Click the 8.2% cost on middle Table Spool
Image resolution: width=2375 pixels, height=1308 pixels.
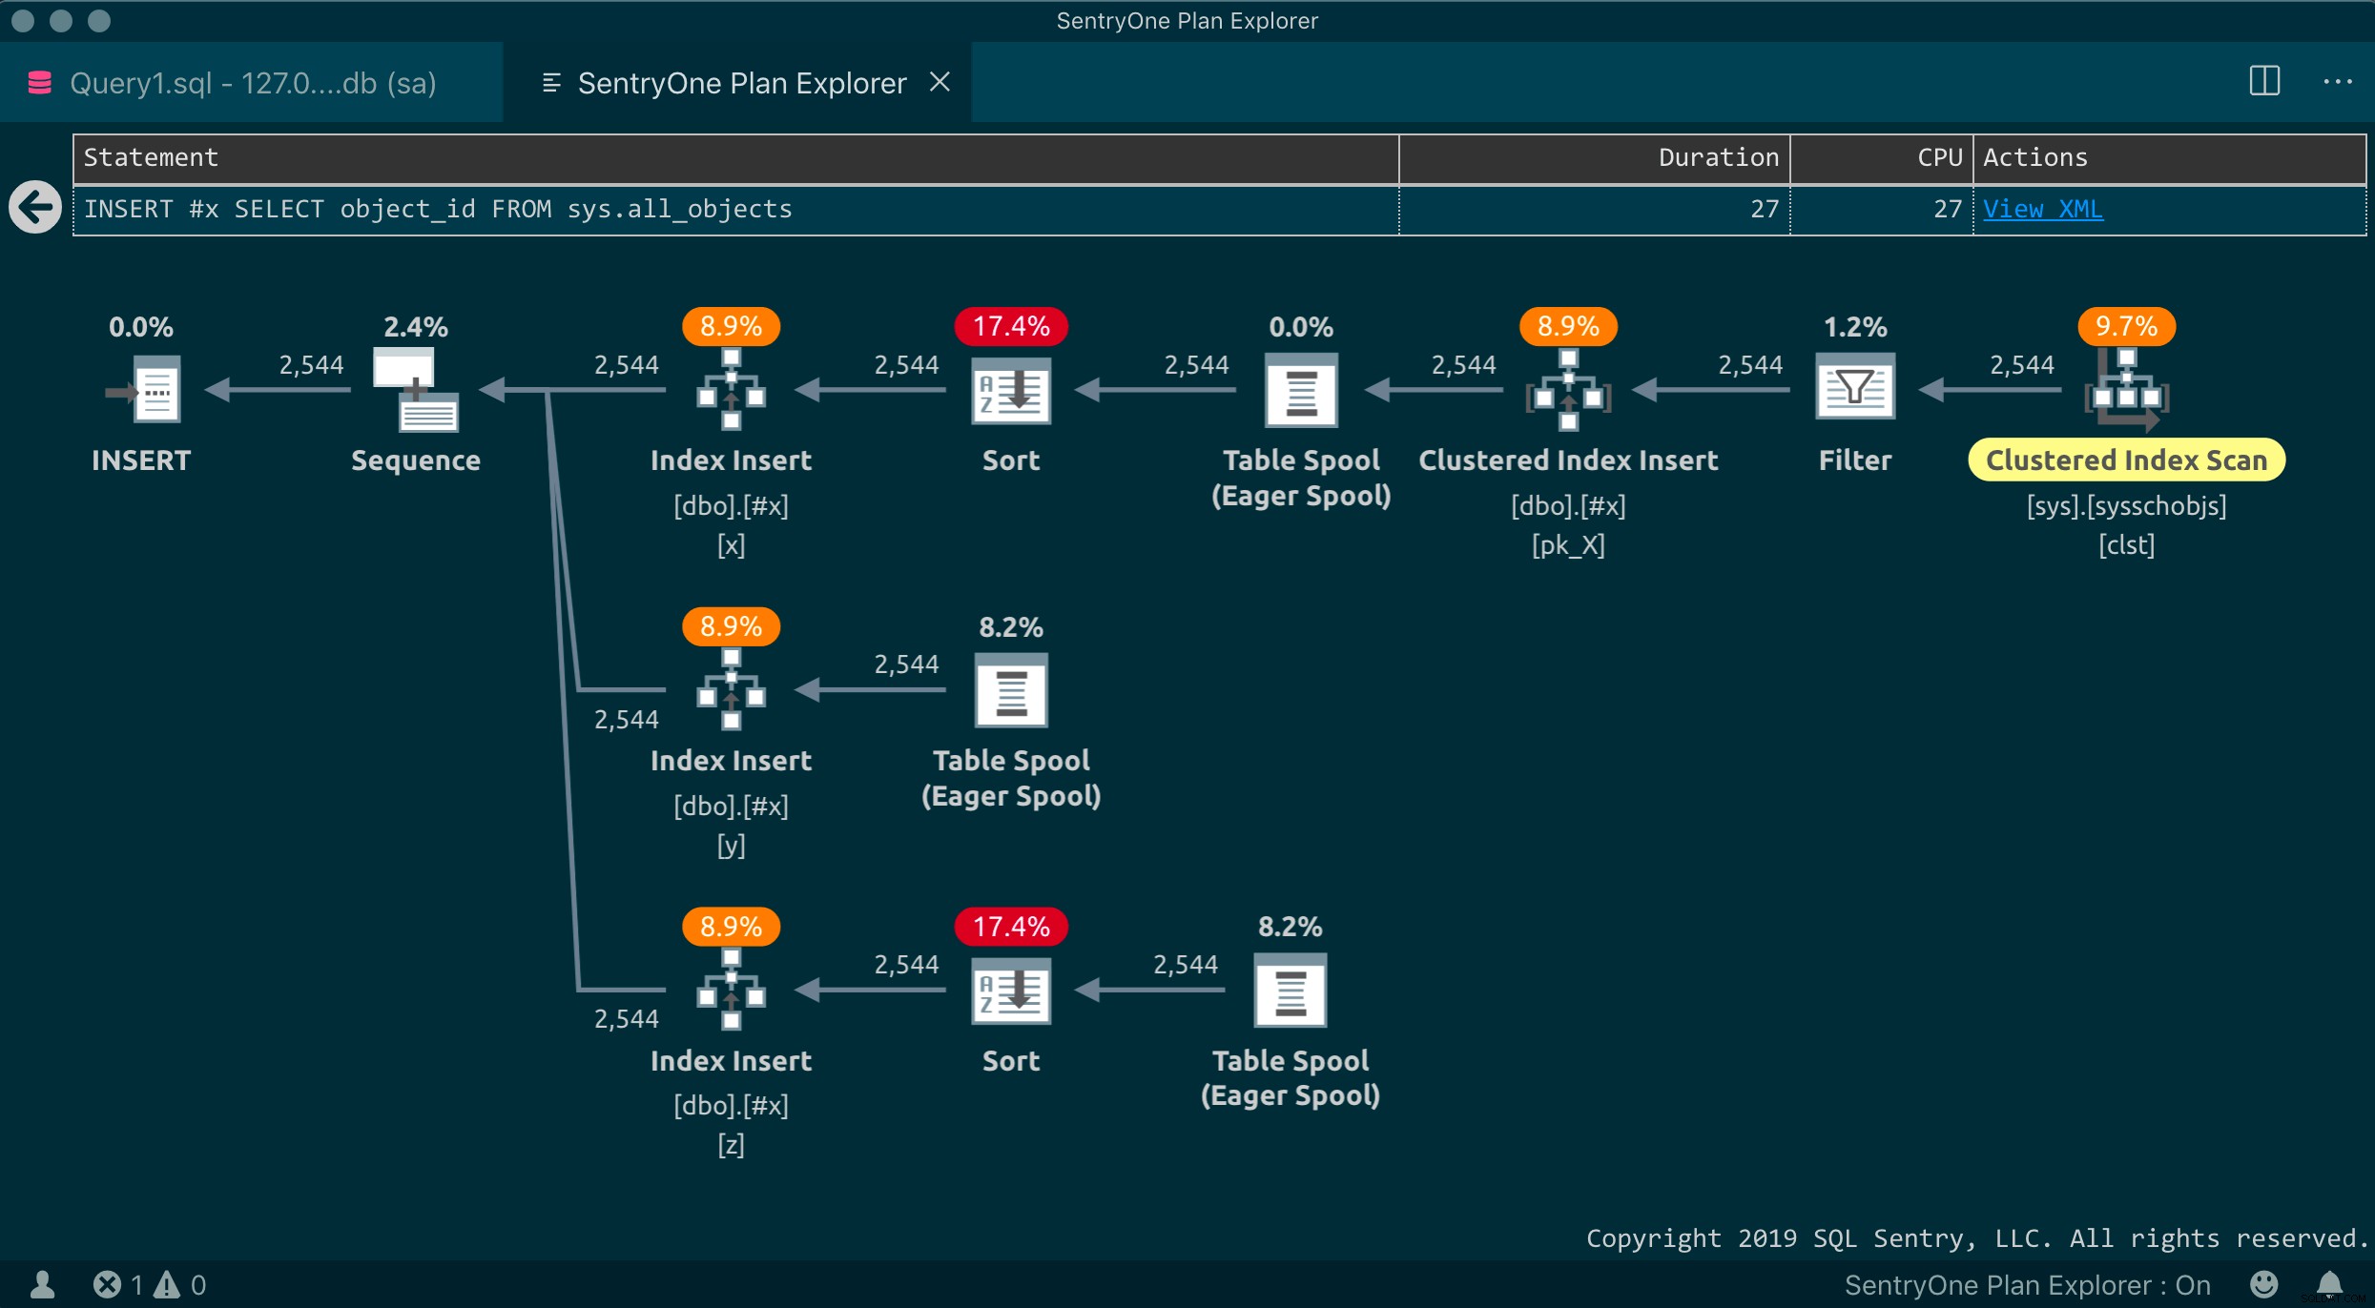(x=1011, y=627)
